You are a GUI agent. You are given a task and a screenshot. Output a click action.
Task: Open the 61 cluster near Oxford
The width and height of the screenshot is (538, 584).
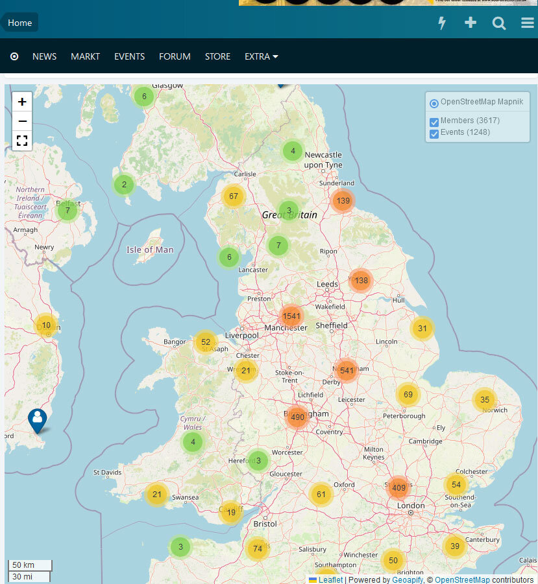tap(321, 495)
